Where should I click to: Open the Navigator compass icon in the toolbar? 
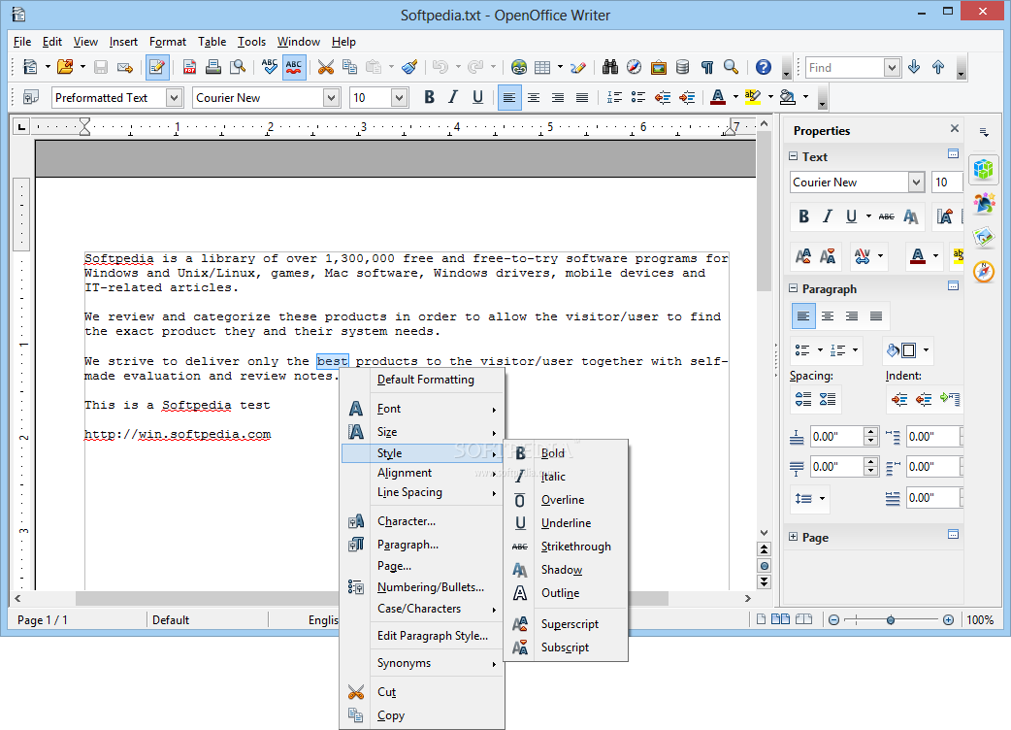coord(635,67)
